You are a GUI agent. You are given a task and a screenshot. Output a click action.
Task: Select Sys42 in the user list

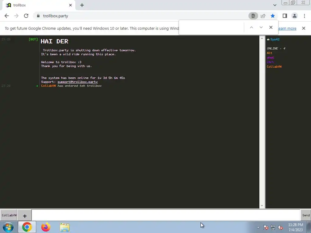pos(275,39)
